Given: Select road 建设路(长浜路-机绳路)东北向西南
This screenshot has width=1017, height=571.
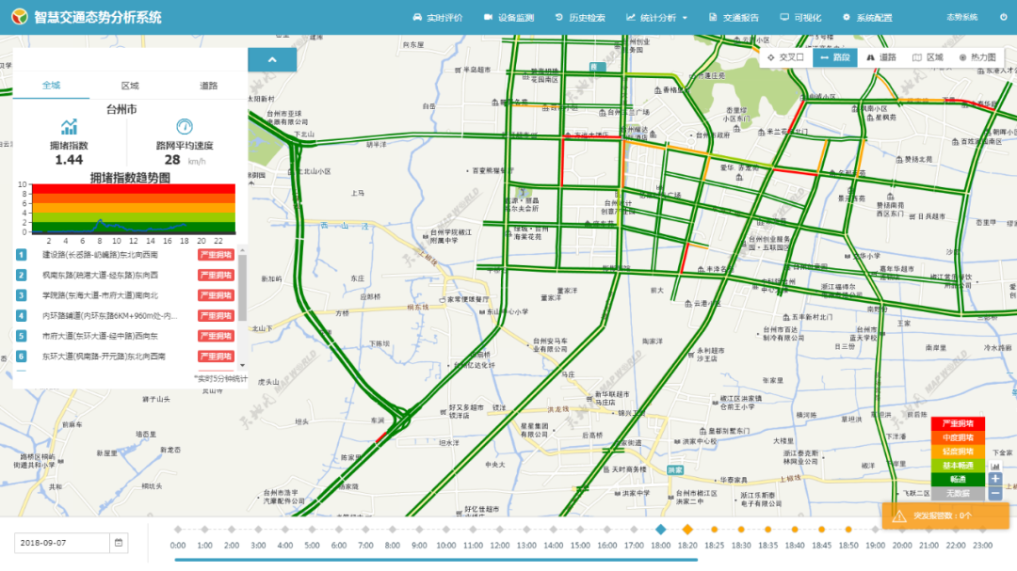Looking at the screenshot, I should pos(100,255).
